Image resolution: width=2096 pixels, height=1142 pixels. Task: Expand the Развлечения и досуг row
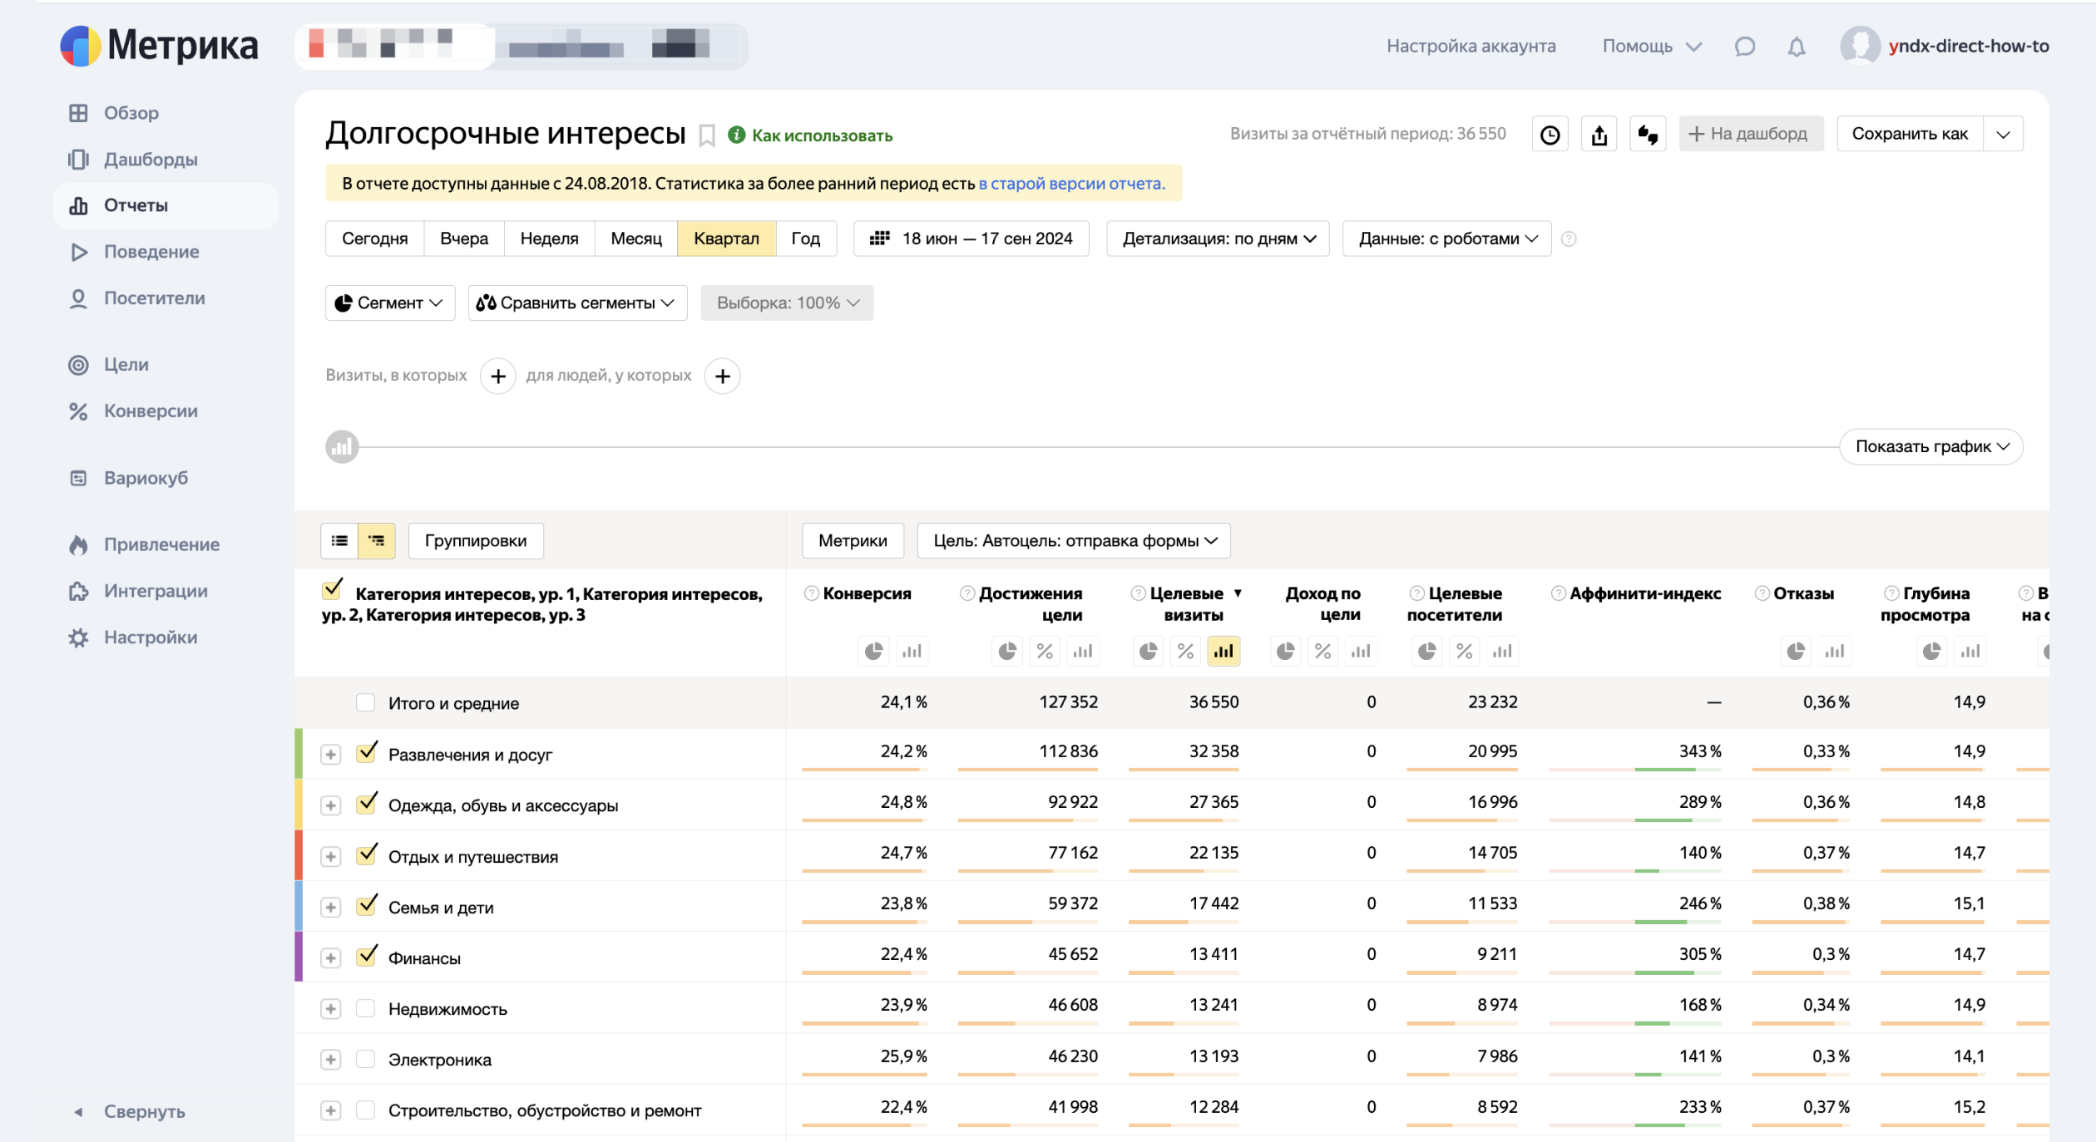tap(331, 755)
